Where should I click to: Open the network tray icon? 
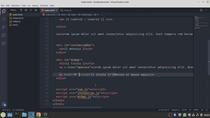pyautogui.click(x=193, y=115)
